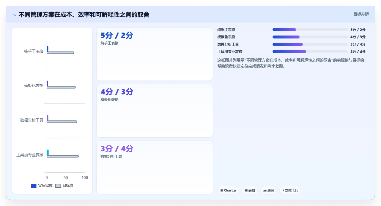Open the 5分 / 2分 data card
The width and height of the screenshot is (381, 206).
point(155,54)
